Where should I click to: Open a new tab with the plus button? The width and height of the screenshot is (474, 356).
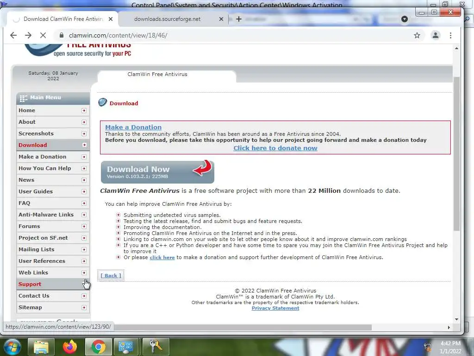pyautogui.click(x=239, y=19)
